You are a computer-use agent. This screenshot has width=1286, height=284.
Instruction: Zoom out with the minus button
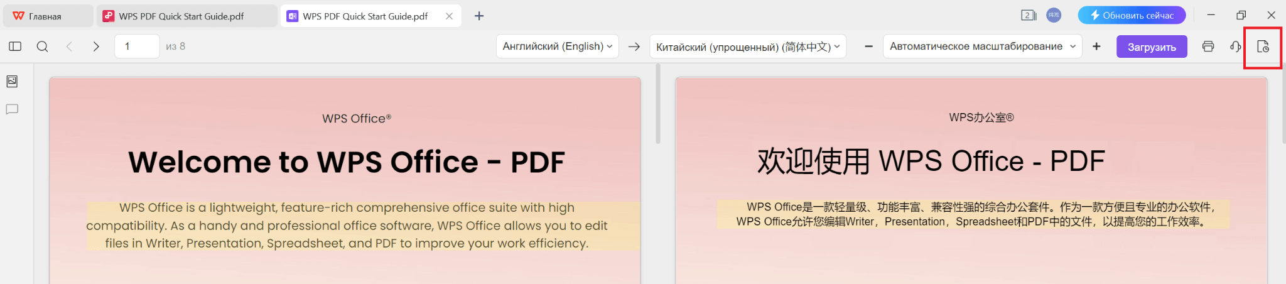tap(868, 46)
